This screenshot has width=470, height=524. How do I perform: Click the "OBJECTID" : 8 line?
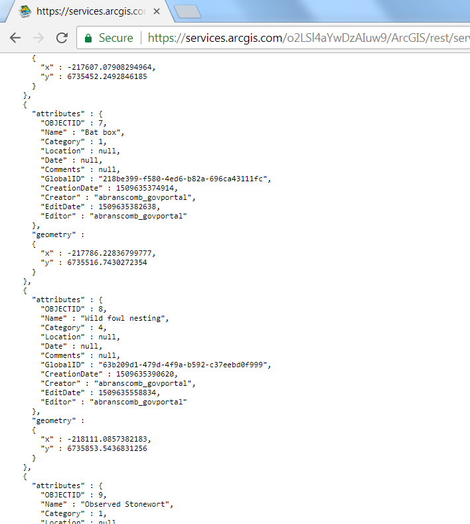click(73, 309)
